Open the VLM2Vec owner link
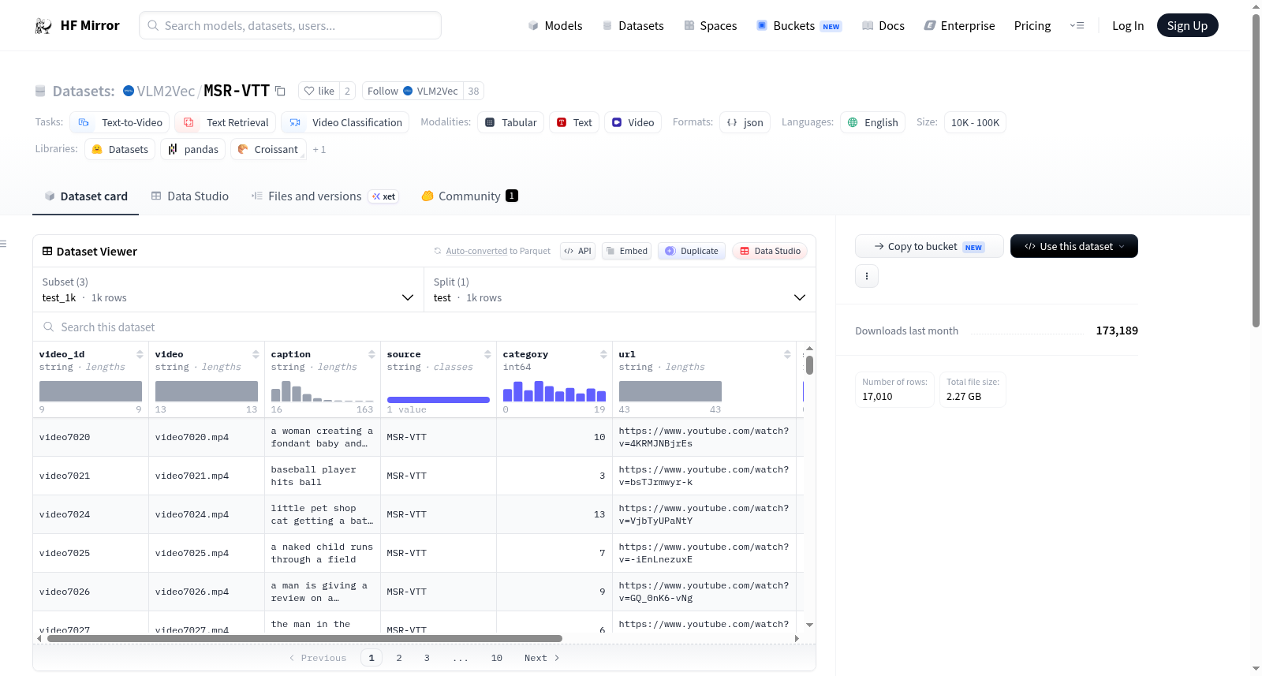The image size is (1262, 676). (x=166, y=91)
